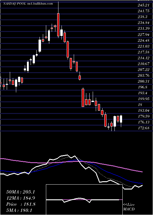Click the Live MACD label
The image size is (153, 215).
coord(129,207)
